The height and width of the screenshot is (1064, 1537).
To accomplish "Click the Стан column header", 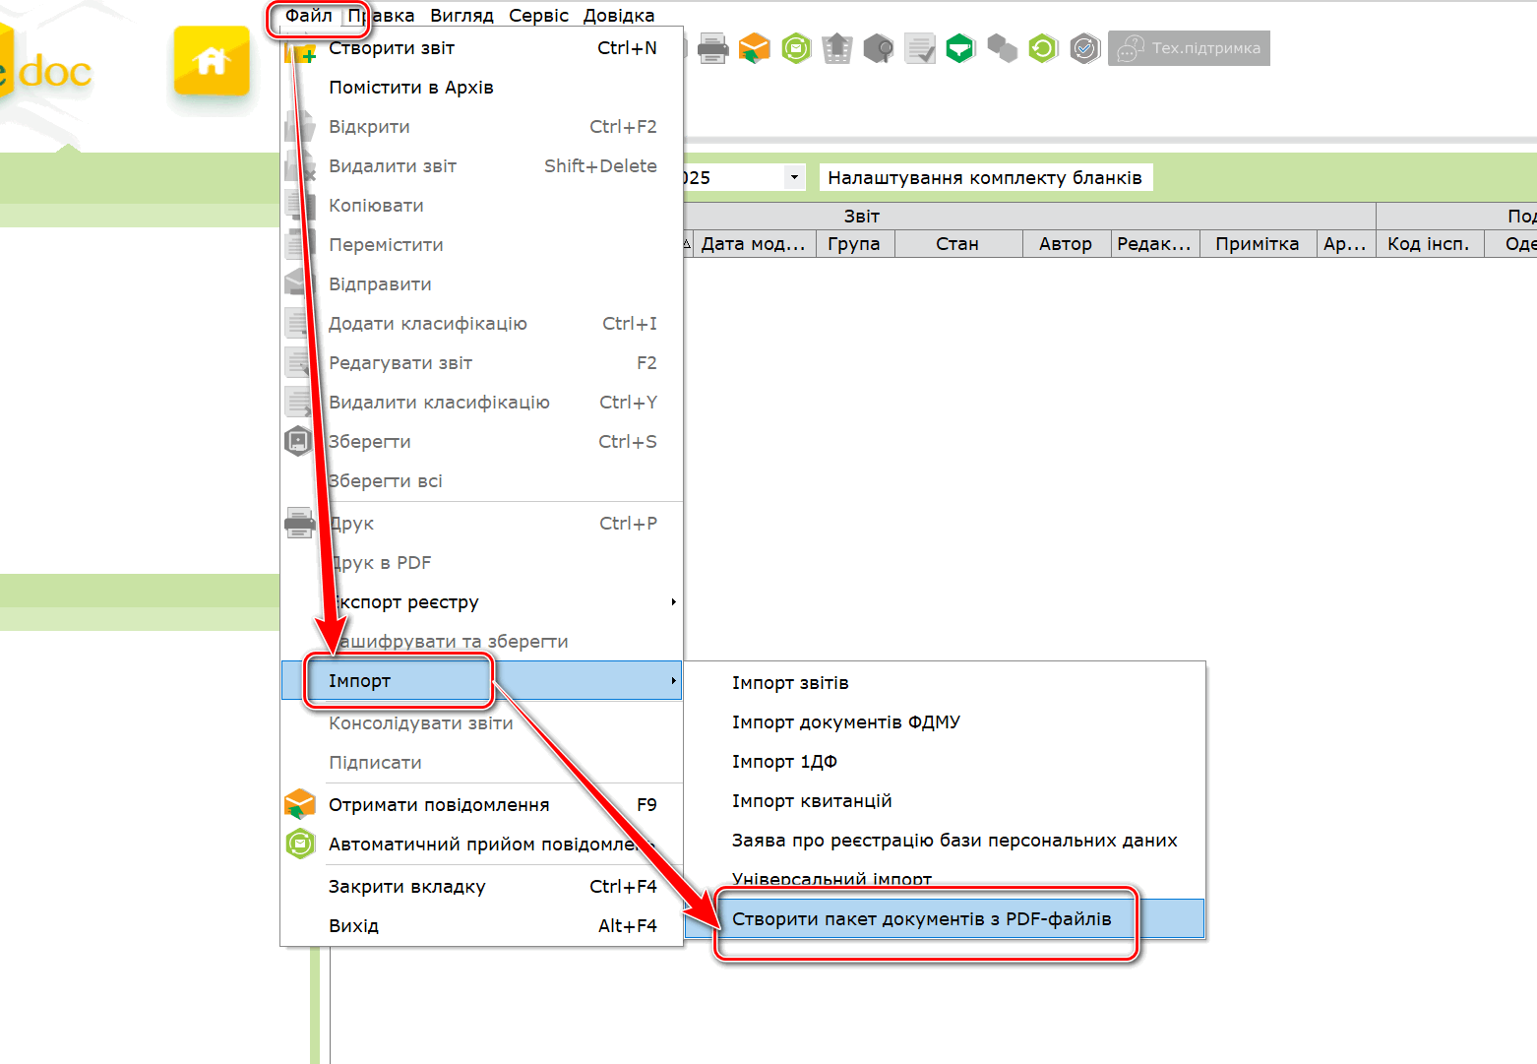I will (956, 244).
